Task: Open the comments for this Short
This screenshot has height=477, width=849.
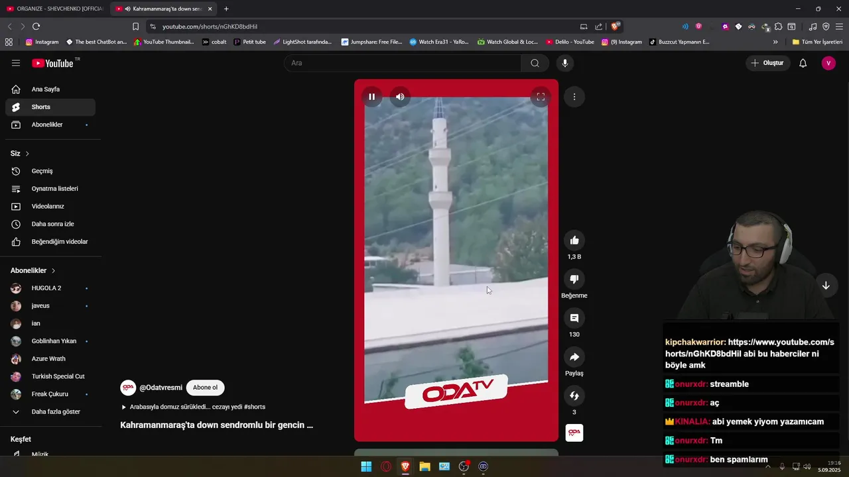Action: (574, 318)
